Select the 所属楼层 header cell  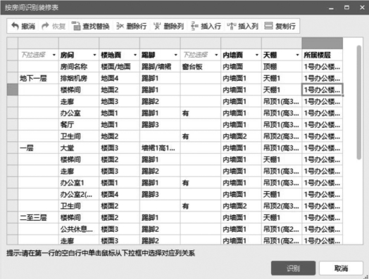322,55
